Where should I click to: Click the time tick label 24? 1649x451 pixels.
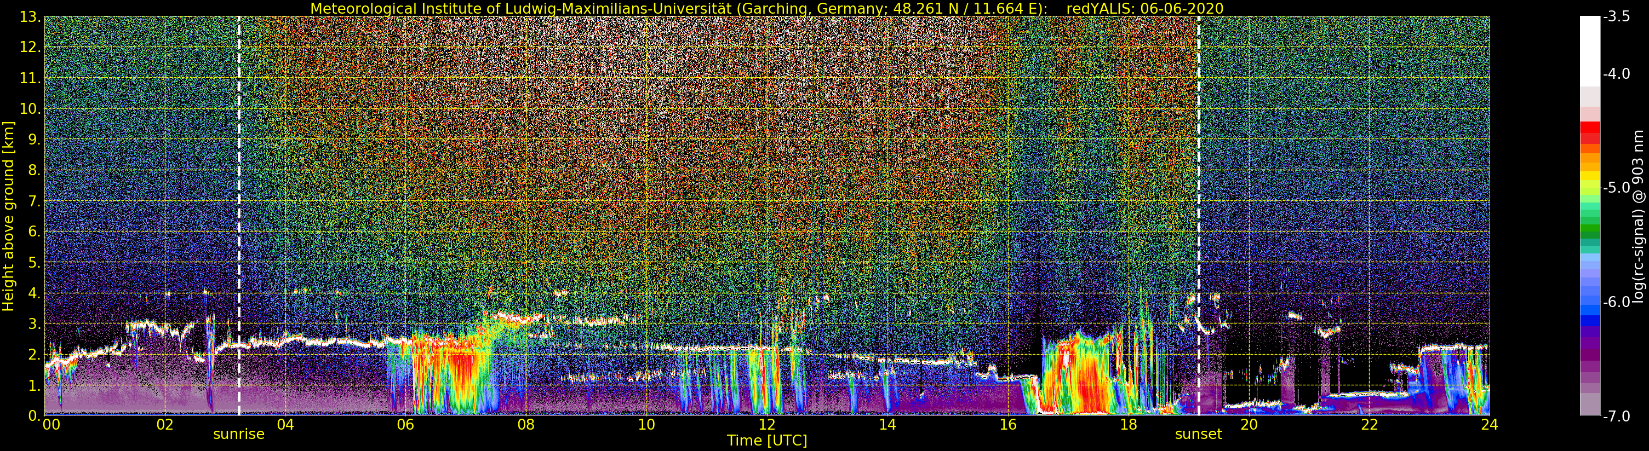tap(1490, 425)
